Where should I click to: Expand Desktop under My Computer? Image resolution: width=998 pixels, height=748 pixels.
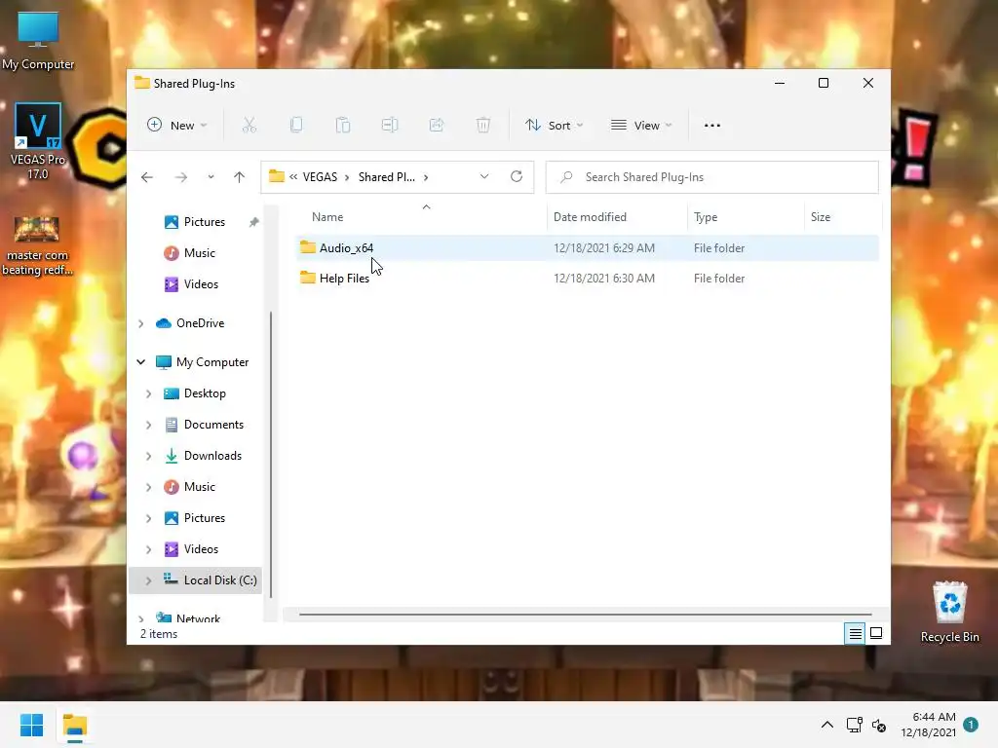point(148,393)
